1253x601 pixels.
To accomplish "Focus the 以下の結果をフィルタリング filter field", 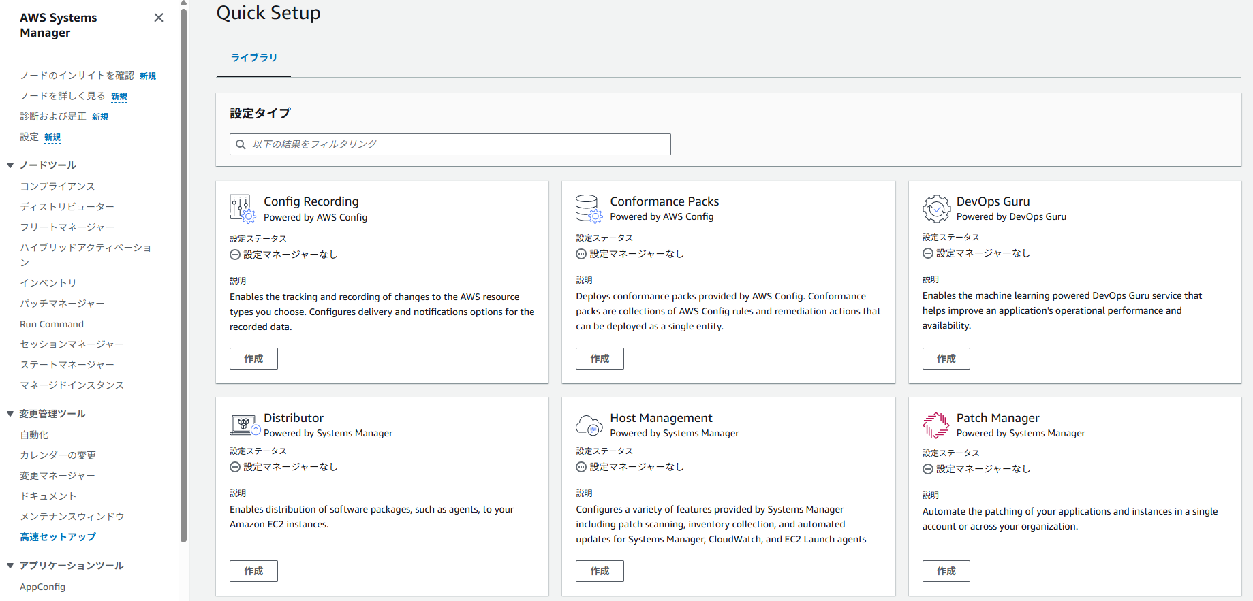I will 450,144.
